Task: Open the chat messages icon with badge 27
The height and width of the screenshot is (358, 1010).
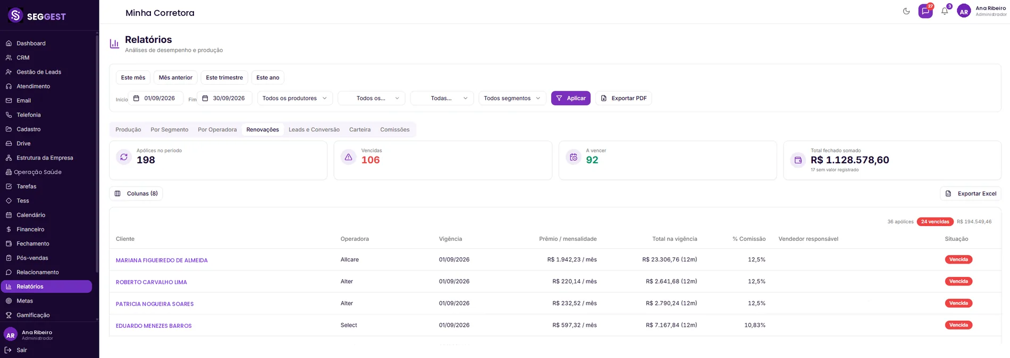Action: 925,11
